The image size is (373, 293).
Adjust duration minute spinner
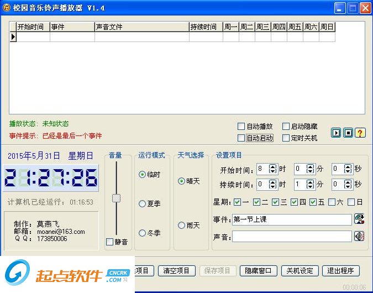(x=310, y=184)
